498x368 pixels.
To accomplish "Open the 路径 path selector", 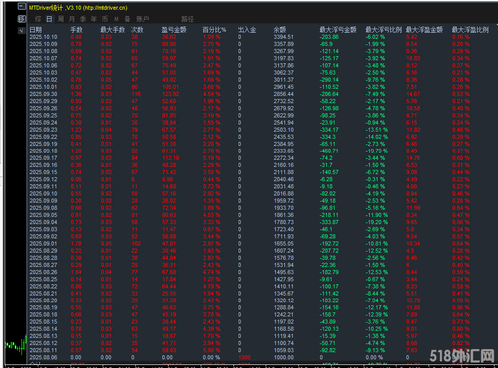I will click(x=188, y=18).
